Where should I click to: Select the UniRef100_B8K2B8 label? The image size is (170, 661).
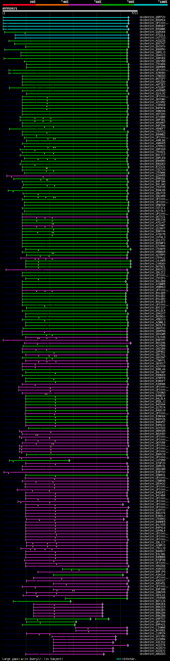coord(152,616)
